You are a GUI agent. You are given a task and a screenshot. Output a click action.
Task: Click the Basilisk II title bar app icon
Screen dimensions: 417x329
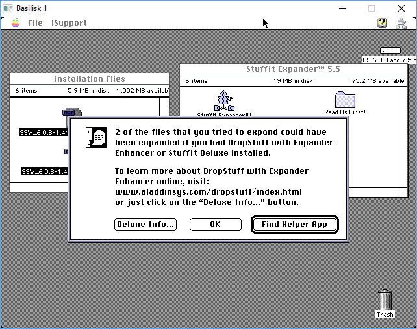tap(7, 8)
